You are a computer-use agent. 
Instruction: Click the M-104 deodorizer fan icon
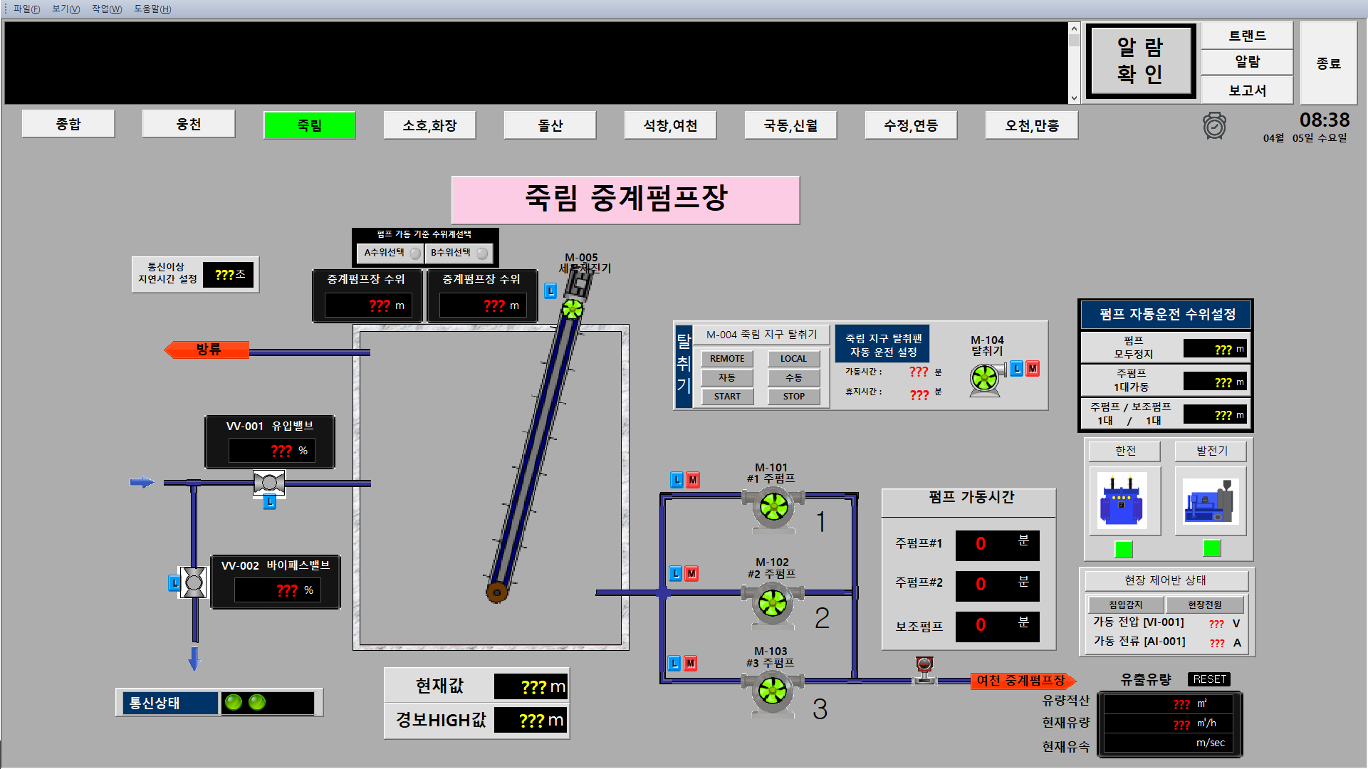[x=985, y=377]
